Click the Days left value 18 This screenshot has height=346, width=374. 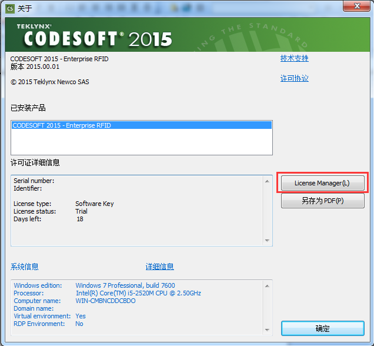(x=80, y=219)
